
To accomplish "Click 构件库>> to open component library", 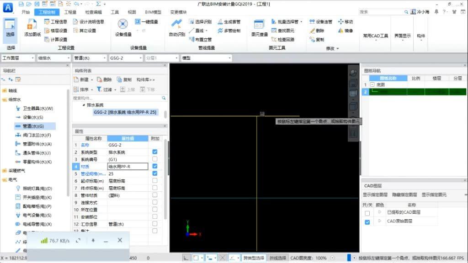I will 146,79.
